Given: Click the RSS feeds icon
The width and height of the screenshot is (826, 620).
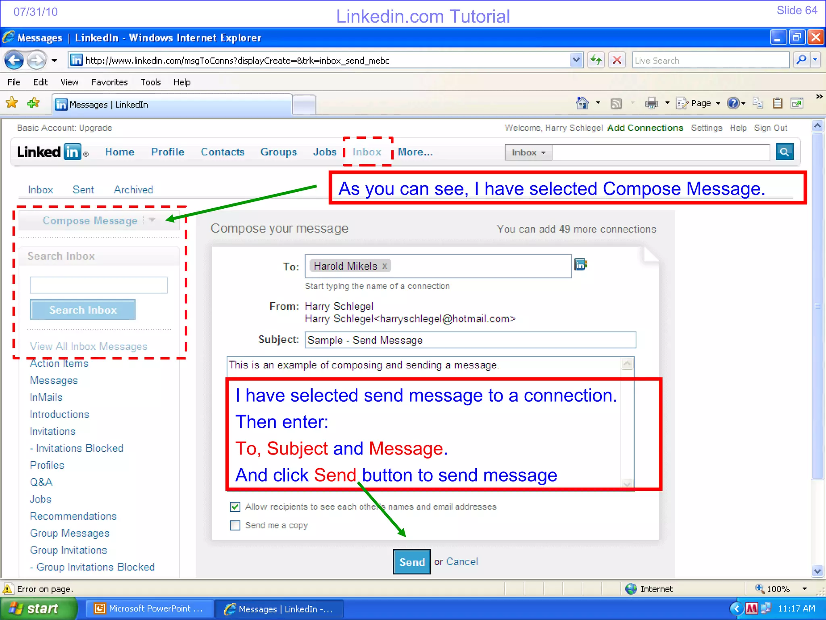Looking at the screenshot, I should click(x=616, y=104).
